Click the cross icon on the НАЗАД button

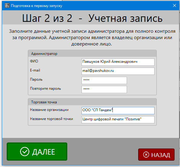click(146, 155)
